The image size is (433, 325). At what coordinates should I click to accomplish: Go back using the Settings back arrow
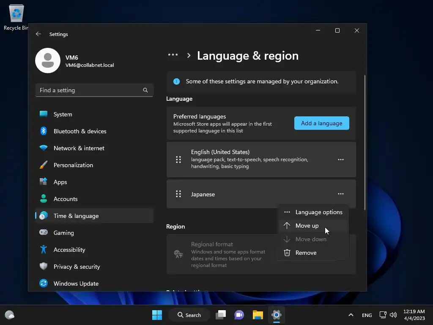(x=38, y=34)
